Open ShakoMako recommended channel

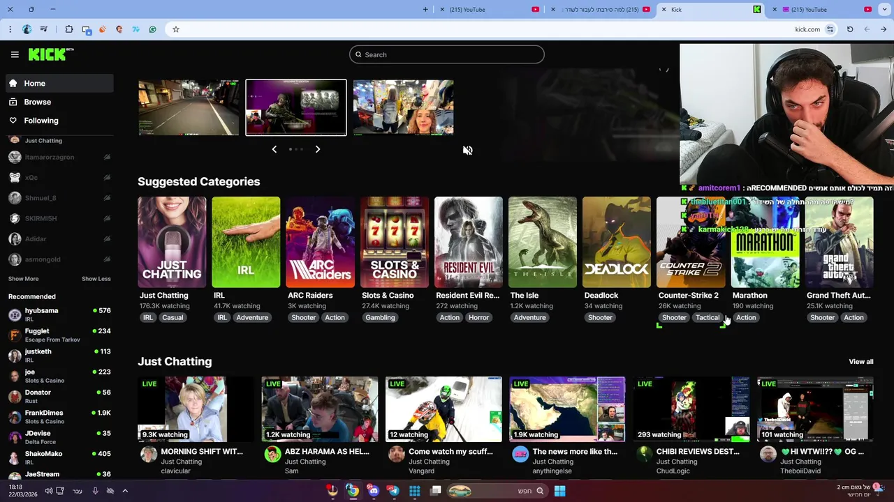59,457
